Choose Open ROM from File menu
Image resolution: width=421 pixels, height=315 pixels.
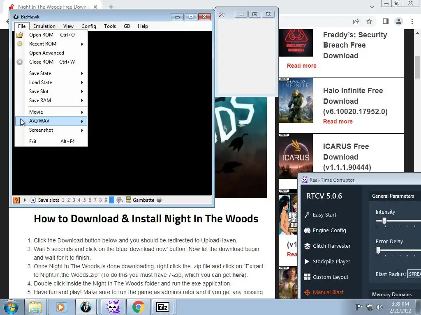[51, 35]
